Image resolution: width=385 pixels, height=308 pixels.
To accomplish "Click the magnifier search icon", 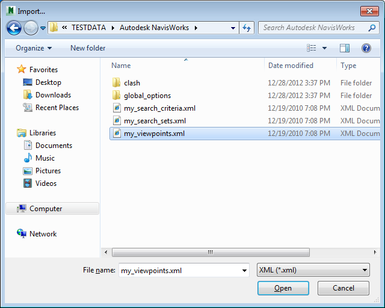I will click(x=372, y=28).
